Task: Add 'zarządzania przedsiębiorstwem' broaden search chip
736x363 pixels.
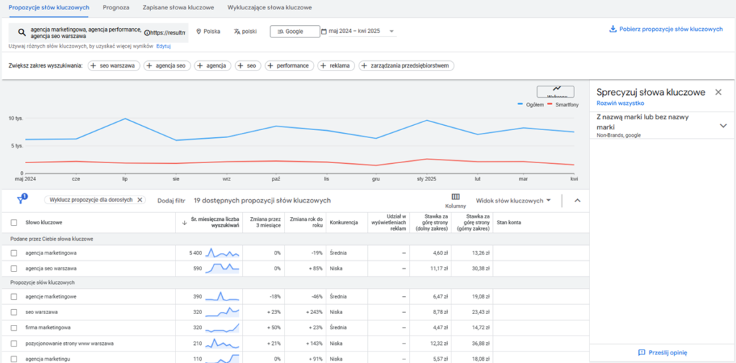Action: coord(407,65)
